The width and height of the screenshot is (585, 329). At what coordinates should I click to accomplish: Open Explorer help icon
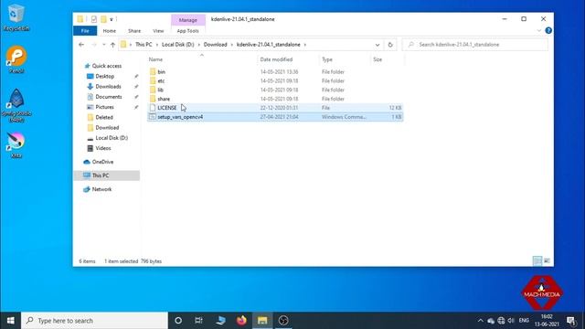click(x=548, y=30)
